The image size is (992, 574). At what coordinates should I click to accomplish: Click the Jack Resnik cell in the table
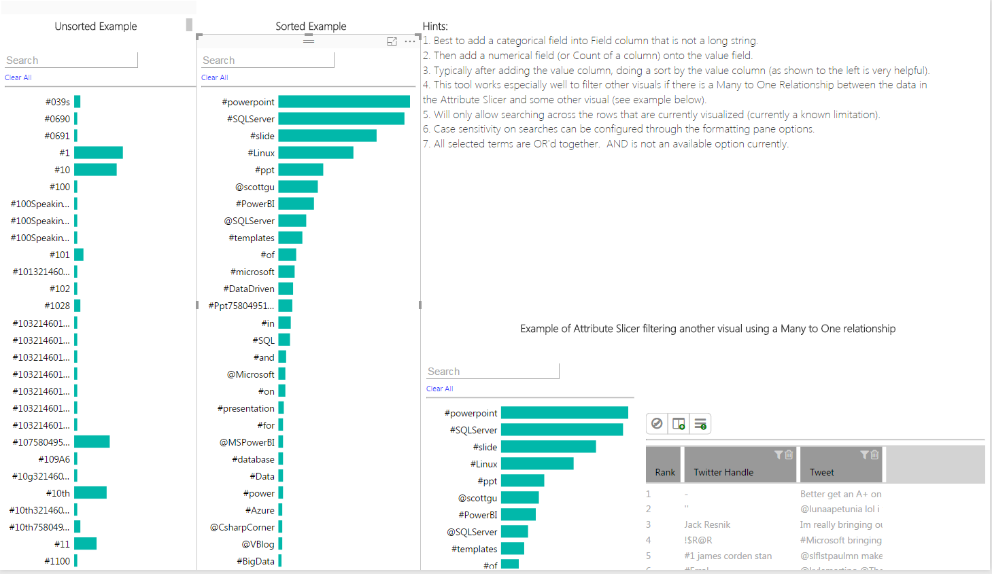(x=707, y=524)
